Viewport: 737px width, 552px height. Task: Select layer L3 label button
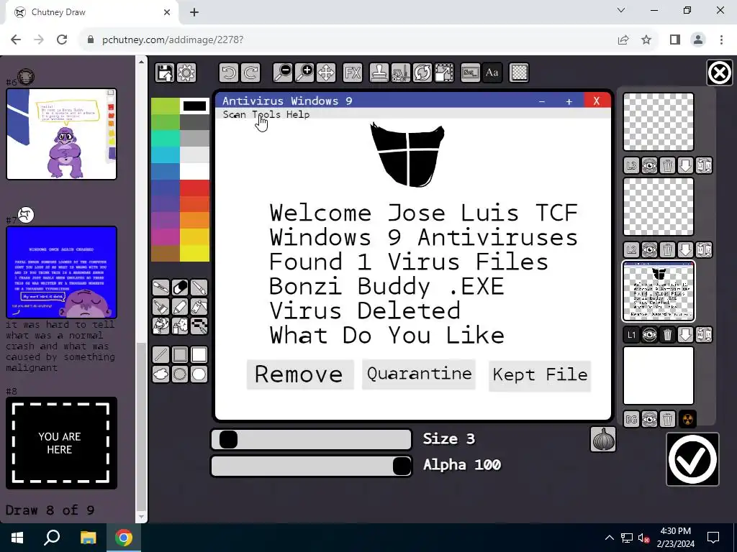point(631,165)
